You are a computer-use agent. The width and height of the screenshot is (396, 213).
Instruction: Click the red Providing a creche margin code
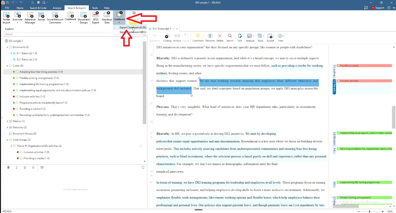tap(364, 66)
